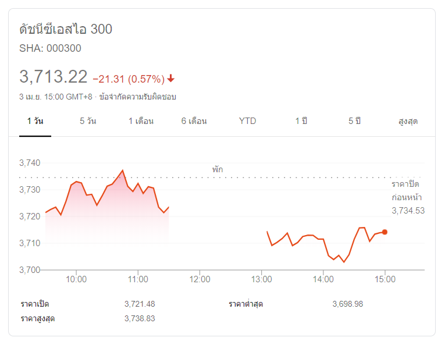The image size is (445, 348).
Task: Open the 1 เดือน chart range
Action: pos(141,121)
